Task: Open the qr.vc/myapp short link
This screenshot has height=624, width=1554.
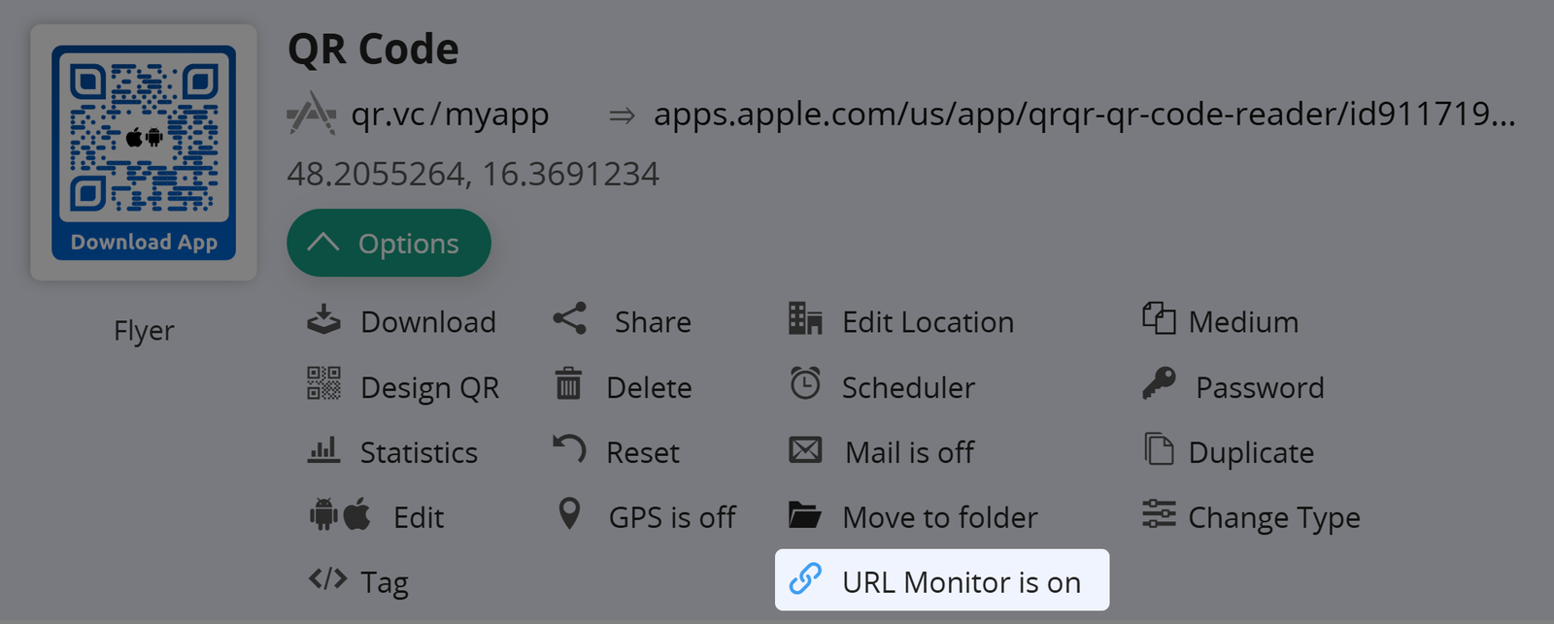Action: (x=450, y=115)
